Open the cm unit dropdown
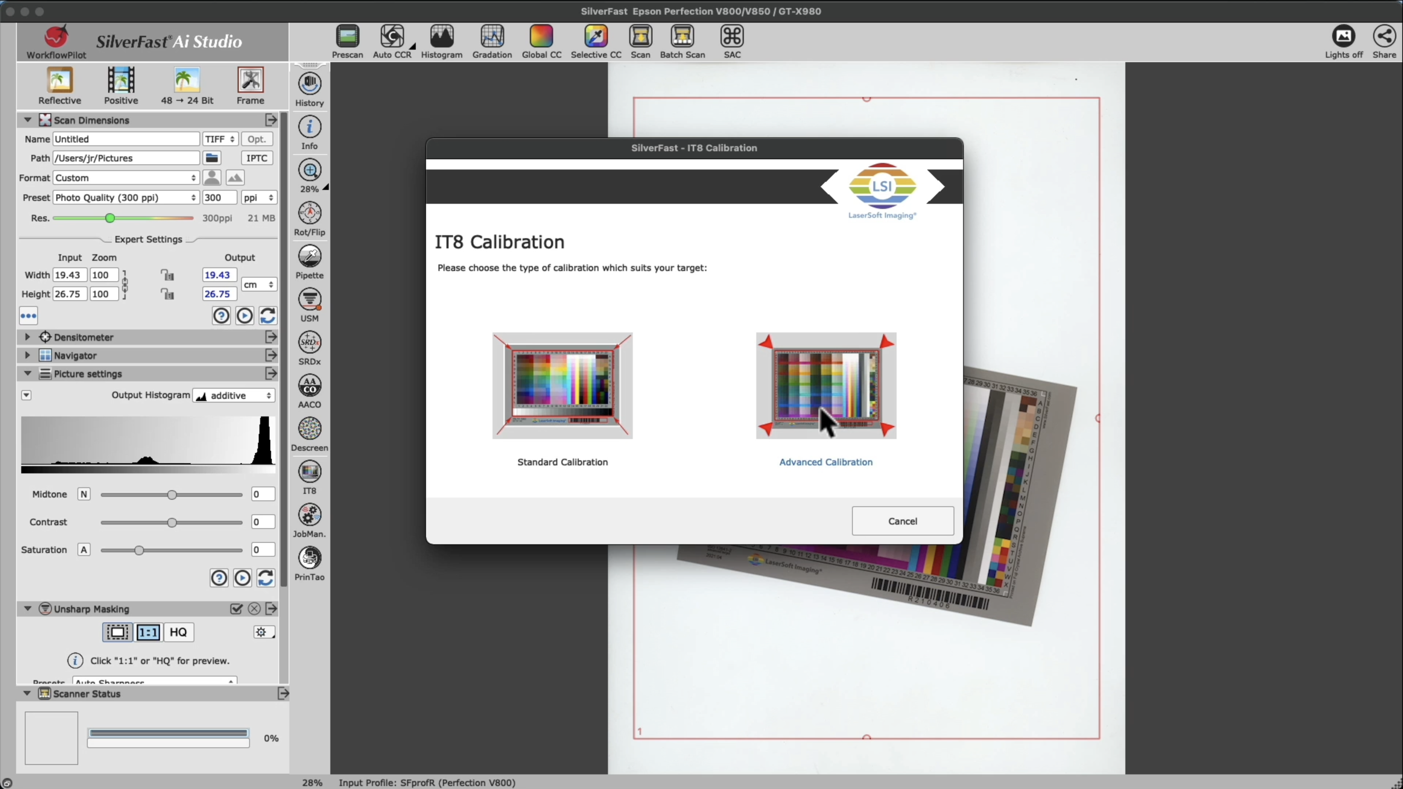This screenshot has width=1403, height=789. 259,284
